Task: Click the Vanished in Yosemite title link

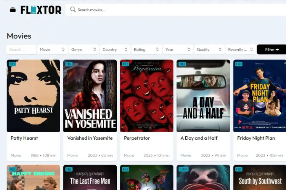Action: click(x=90, y=138)
